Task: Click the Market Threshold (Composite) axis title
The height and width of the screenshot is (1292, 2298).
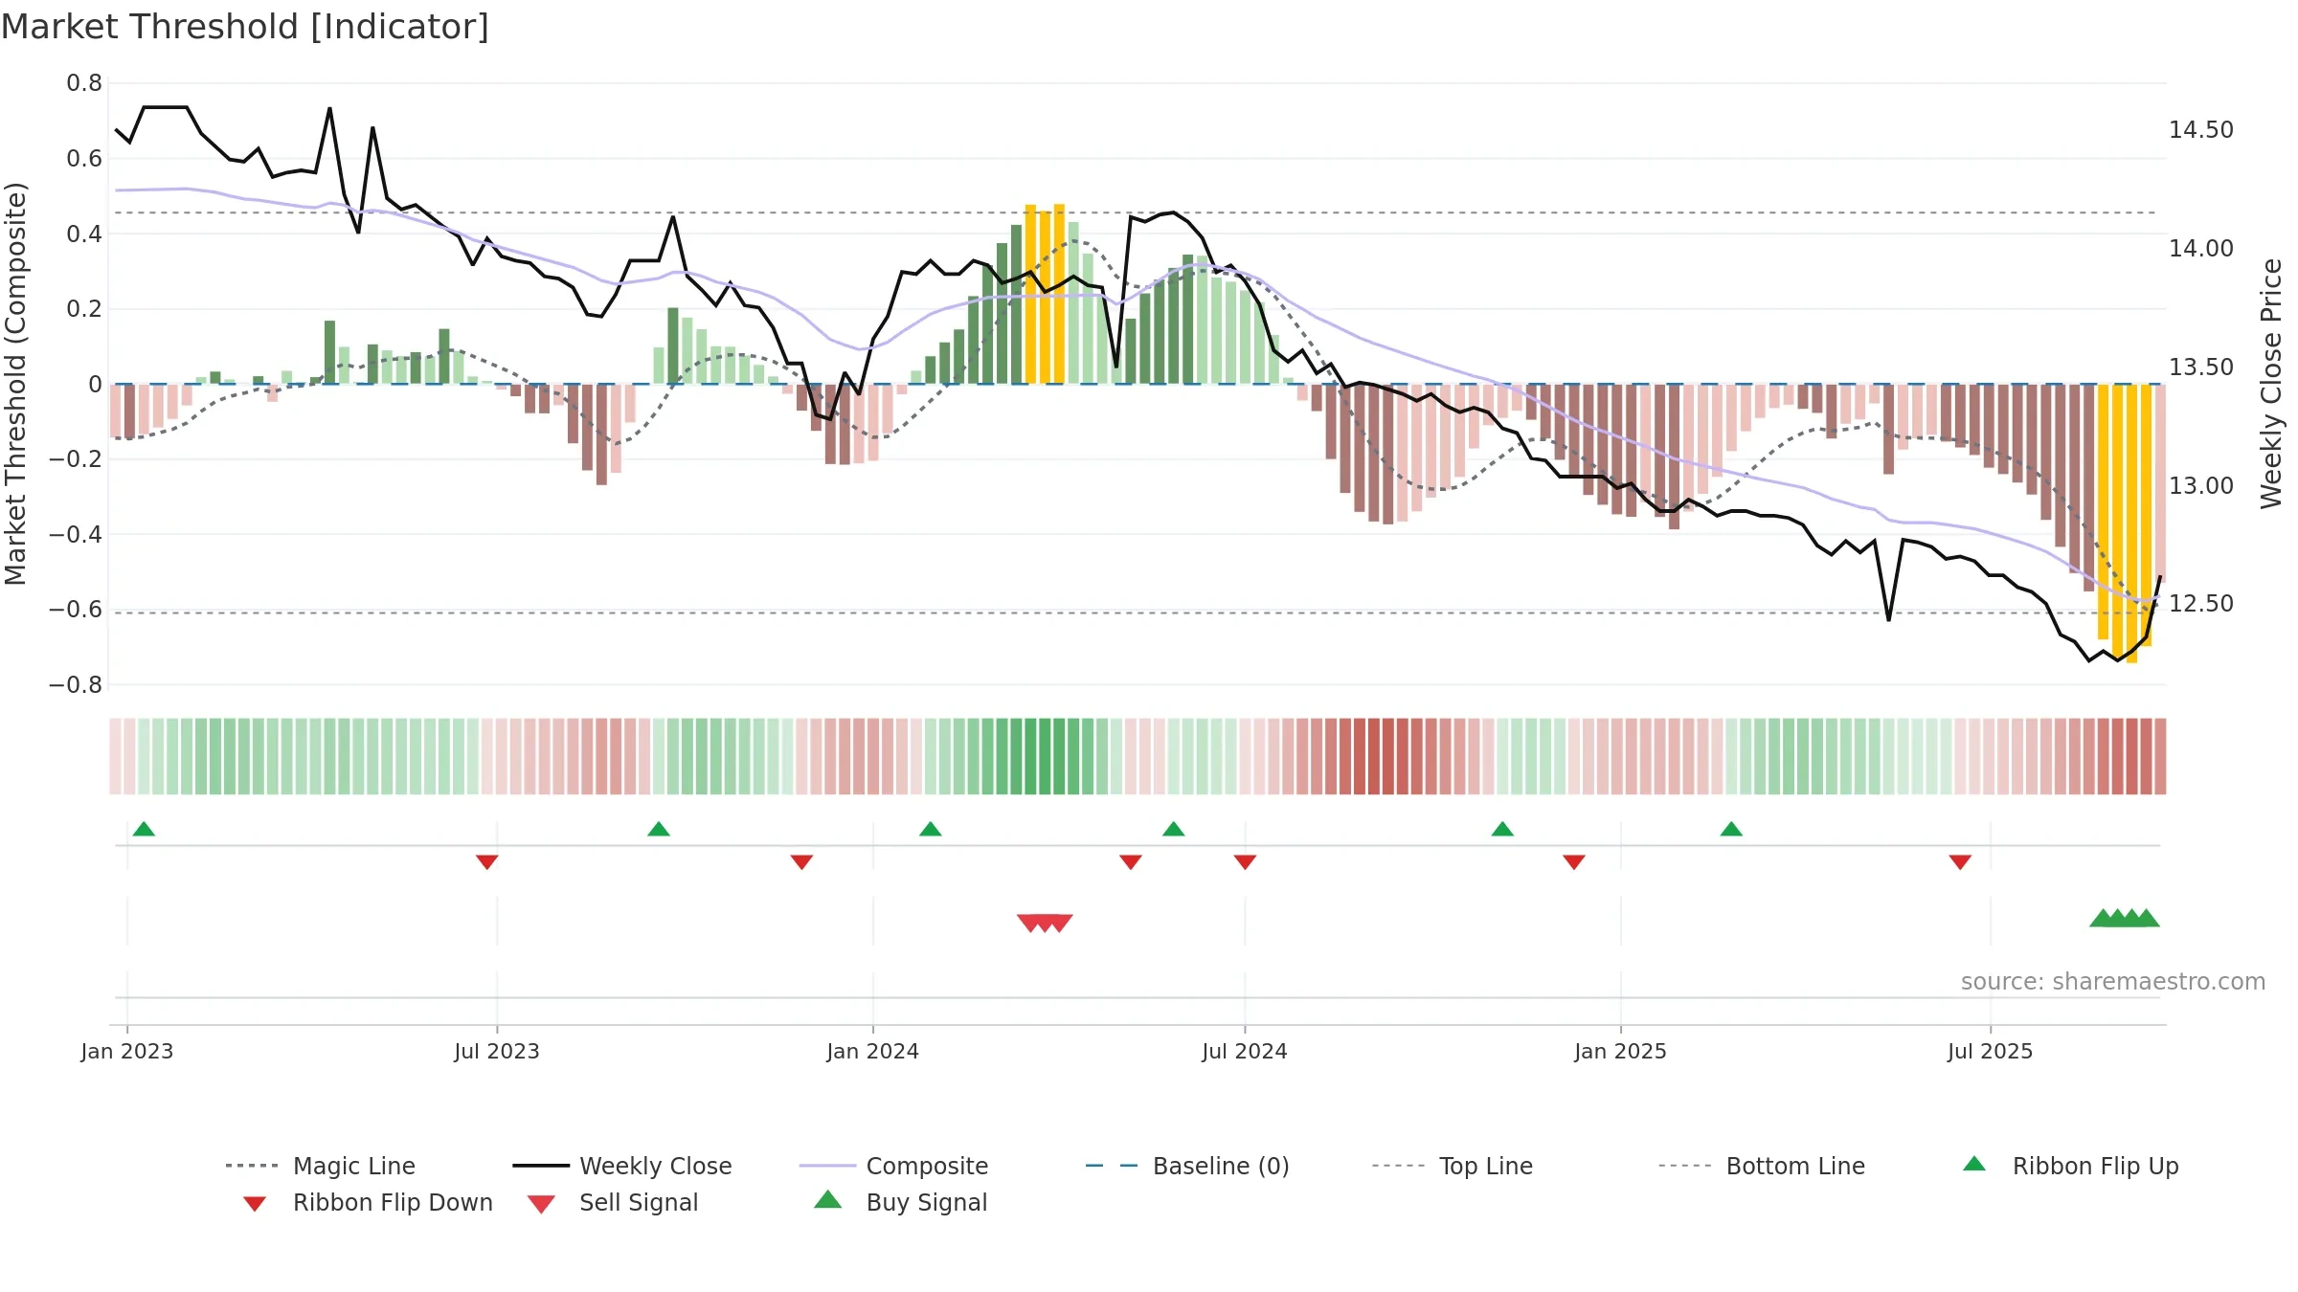Action: click(15, 383)
